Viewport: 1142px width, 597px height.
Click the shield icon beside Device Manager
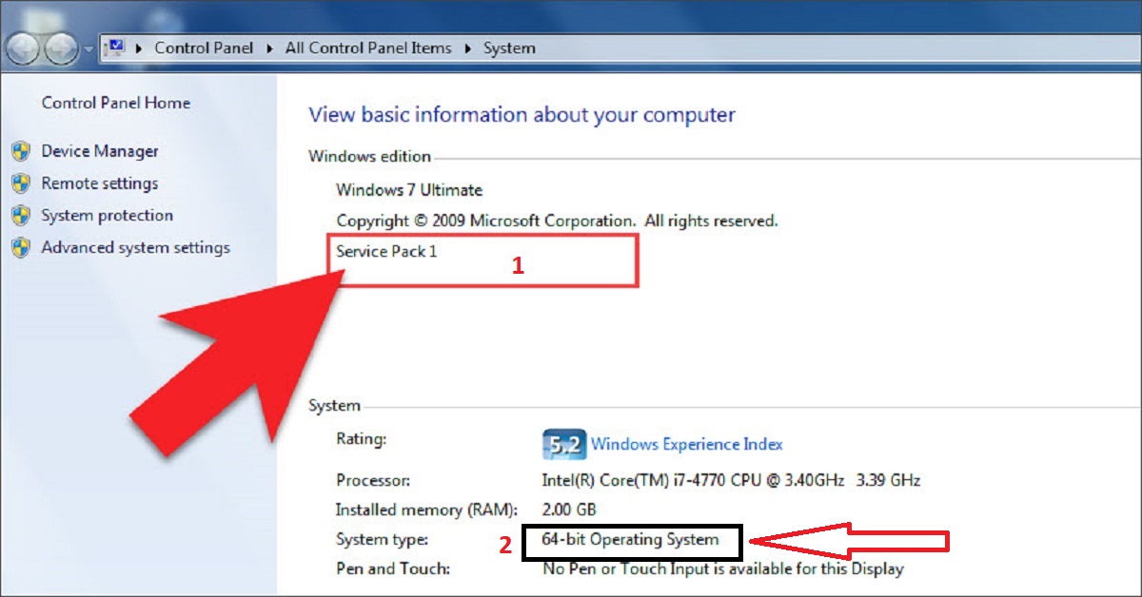point(21,151)
